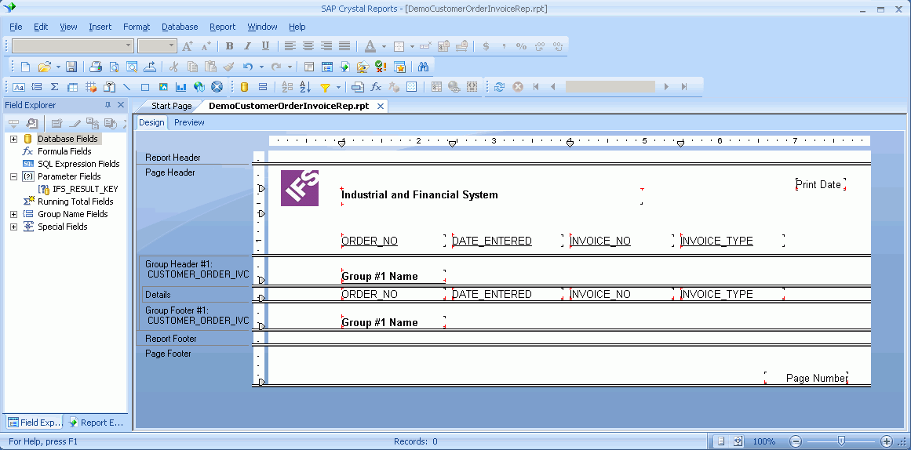Click the Insert Map globe icon

[x=199, y=87]
